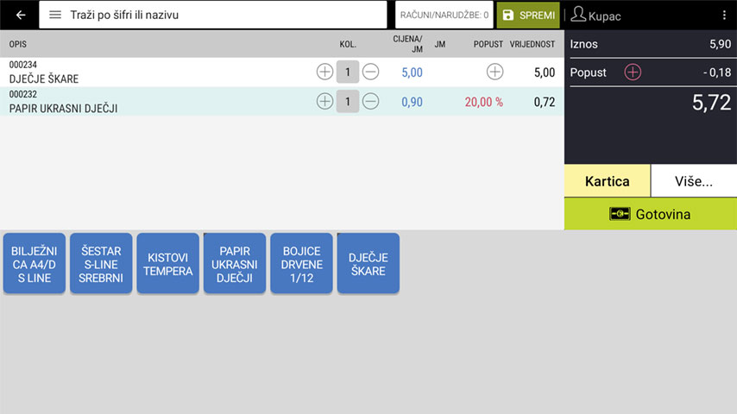Add ŠESTAR S-LINE SREBRNI item
Screen dimensions: 737x414
coord(101,264)
